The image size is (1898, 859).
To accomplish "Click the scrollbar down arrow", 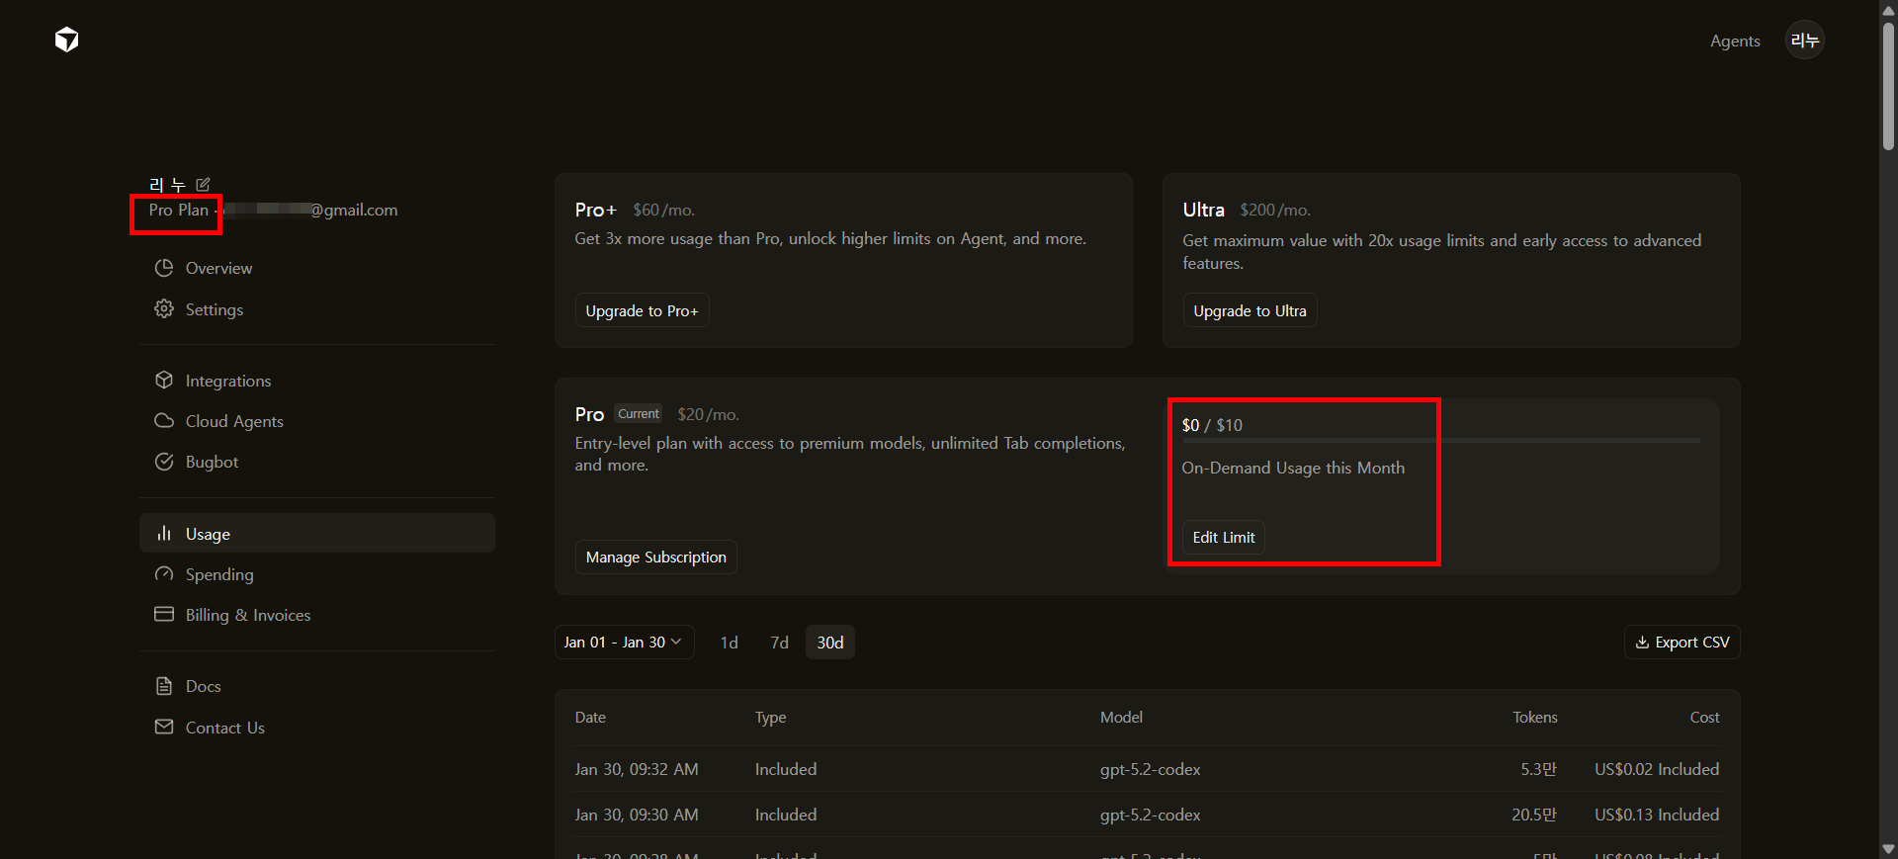I will 1888,849.
